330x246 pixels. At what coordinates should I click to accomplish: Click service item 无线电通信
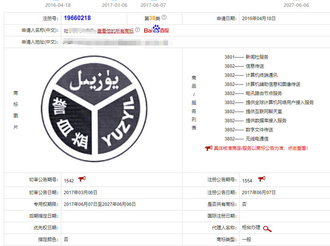(x=257, y=139)
